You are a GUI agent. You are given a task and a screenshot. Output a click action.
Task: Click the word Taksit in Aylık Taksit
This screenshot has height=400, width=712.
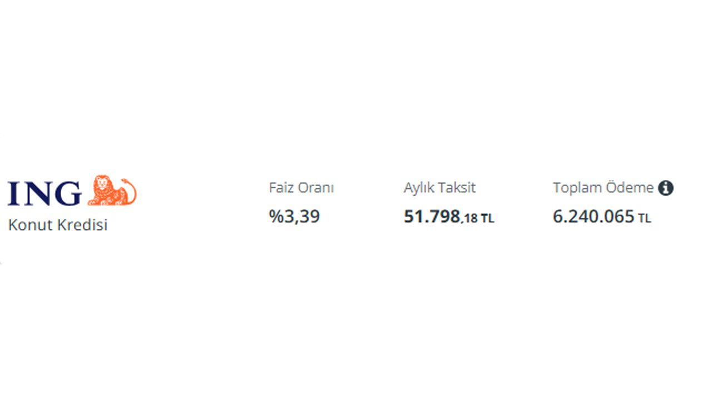(x=458, y=188)
